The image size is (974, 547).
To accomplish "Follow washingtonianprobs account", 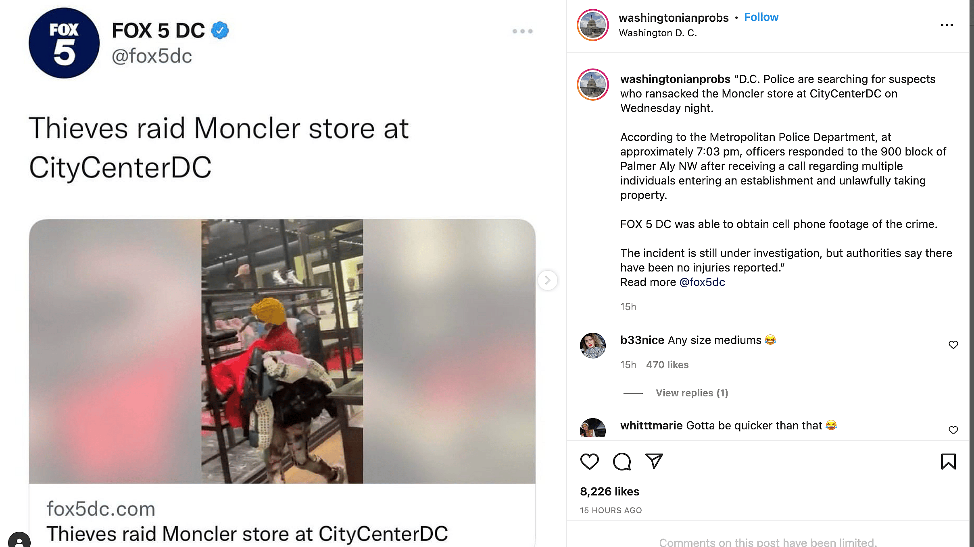I will 761,17.
